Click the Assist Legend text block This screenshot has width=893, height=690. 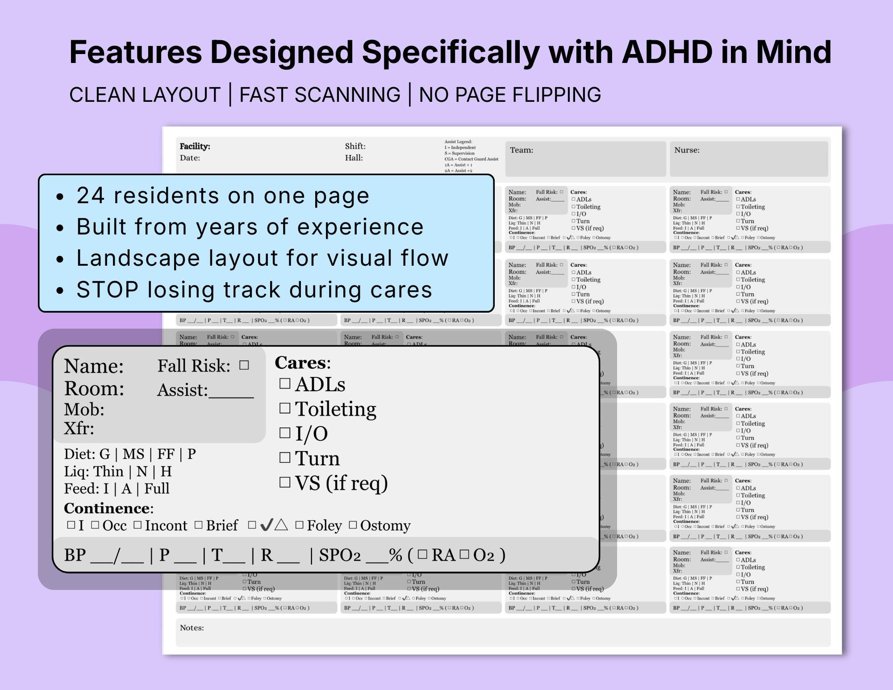[x=471, y=156]
